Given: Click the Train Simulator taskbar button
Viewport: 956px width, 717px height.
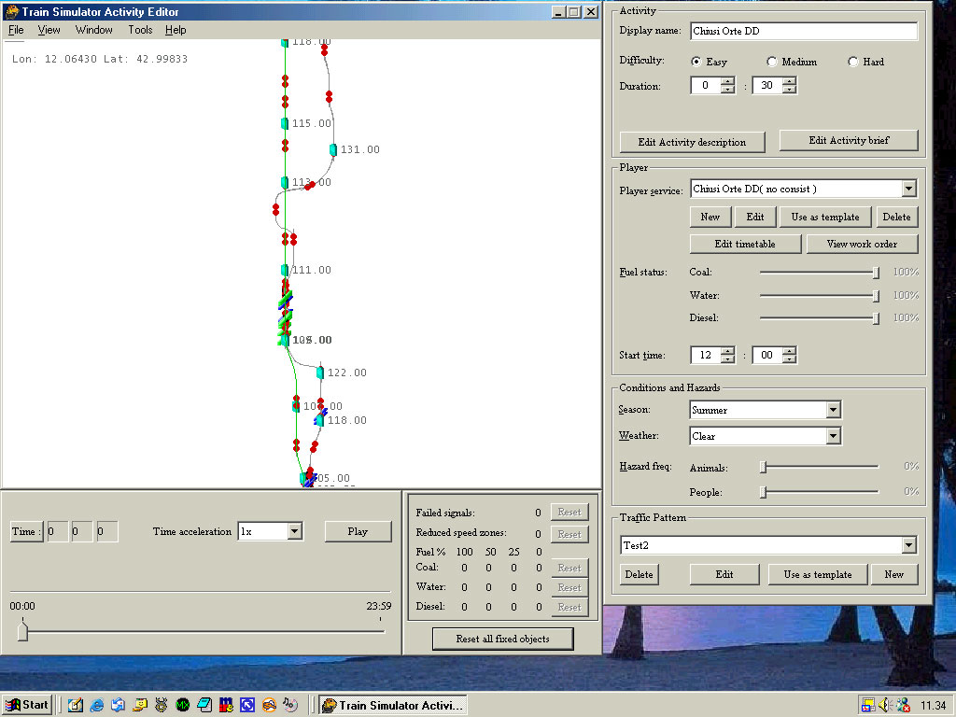Looking at the screenshot, I should [x=393, y=706].
